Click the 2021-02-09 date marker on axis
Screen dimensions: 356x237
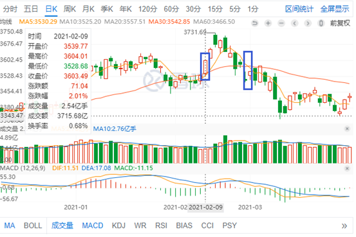coord(206,207)
